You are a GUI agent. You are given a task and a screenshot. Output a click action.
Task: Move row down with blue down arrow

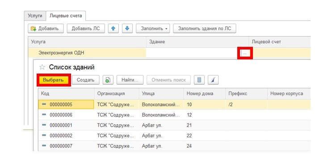pos(127,28)
